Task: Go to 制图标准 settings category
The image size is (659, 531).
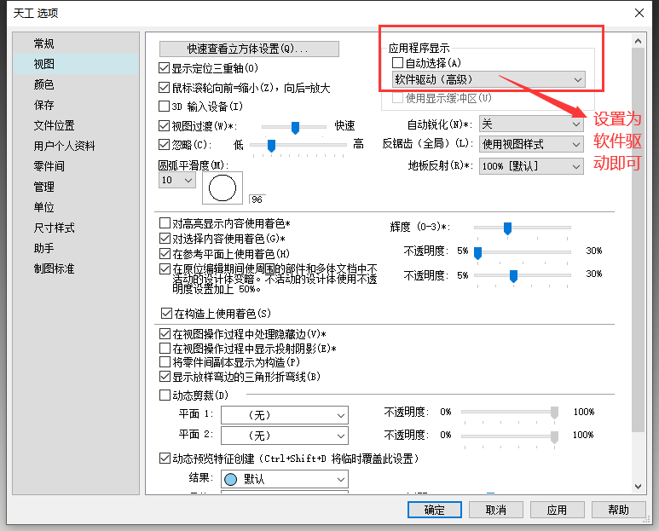Action: [55, 268]
